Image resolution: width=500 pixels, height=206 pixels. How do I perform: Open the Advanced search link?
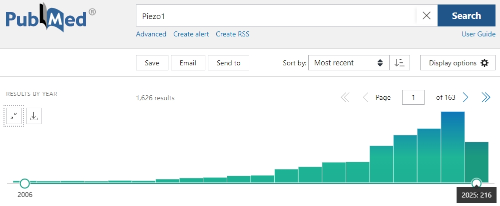tap(151, 34)
